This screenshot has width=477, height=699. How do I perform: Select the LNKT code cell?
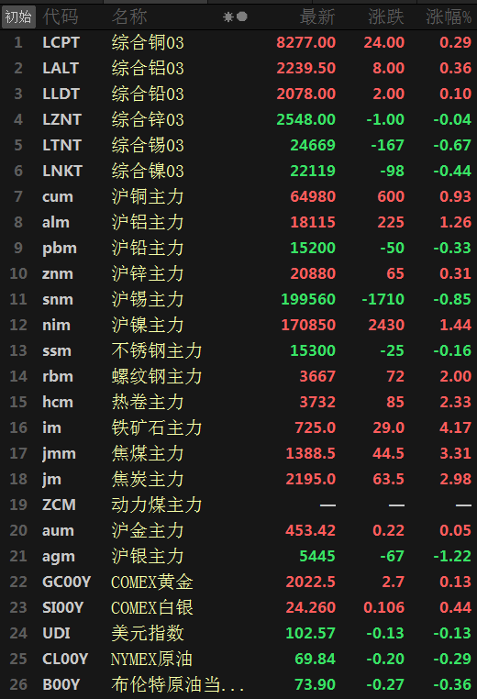click(62, 172)
